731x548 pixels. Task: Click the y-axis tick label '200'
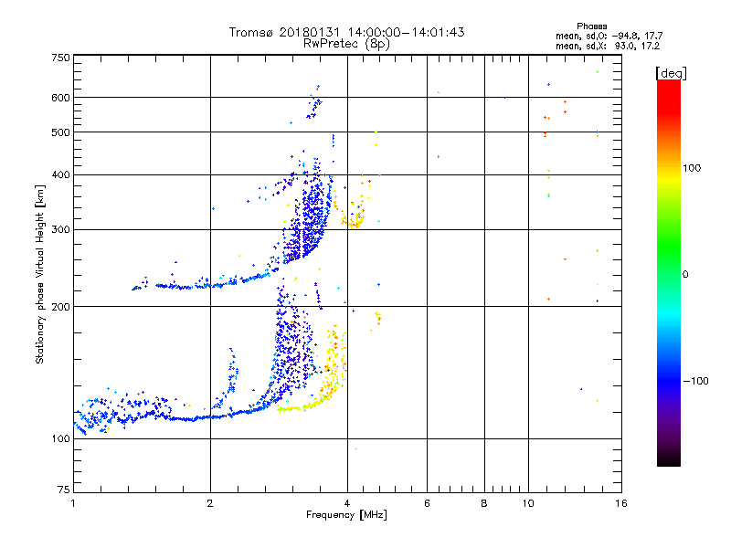pos(60,307)
